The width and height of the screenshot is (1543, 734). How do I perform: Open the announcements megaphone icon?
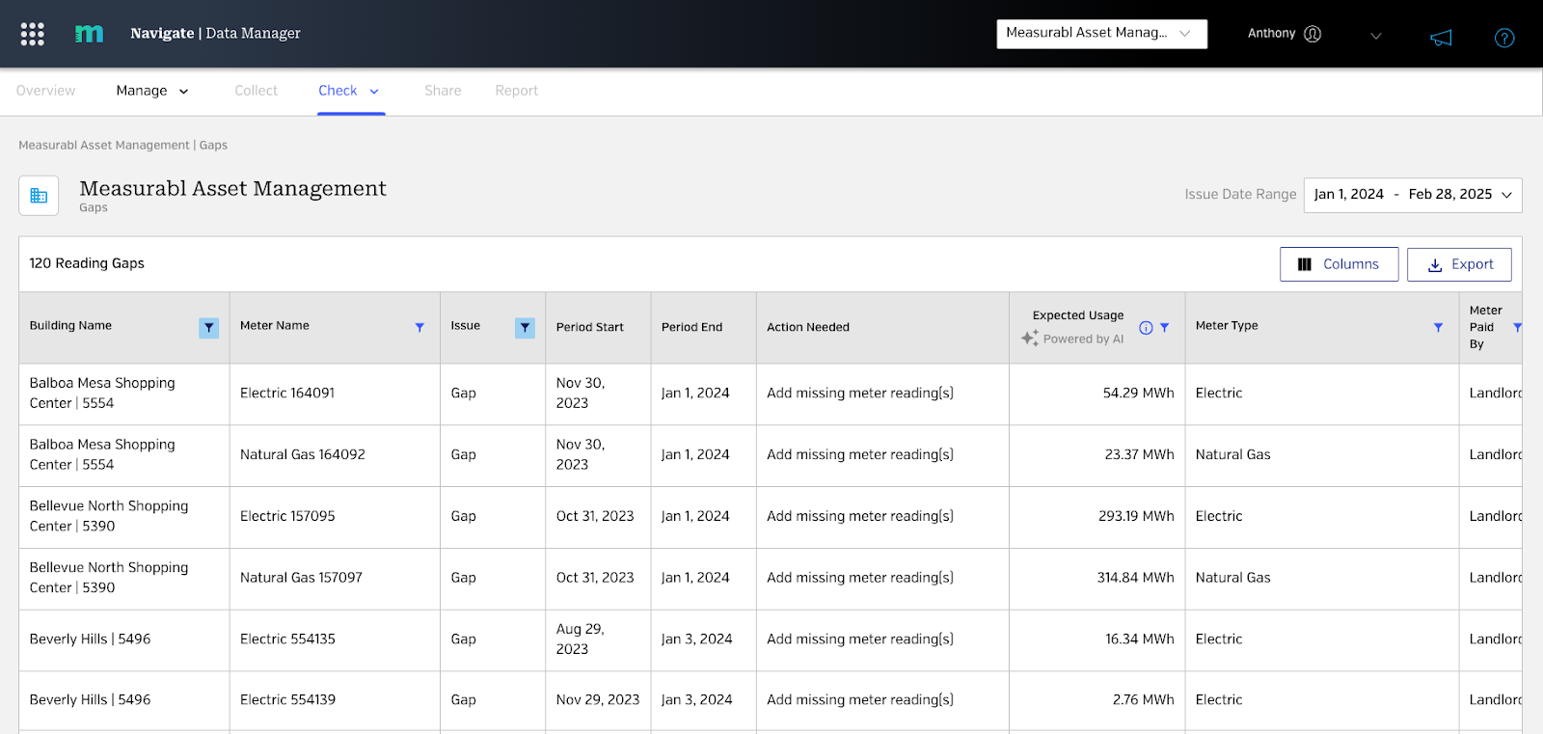coord(1441,38)
